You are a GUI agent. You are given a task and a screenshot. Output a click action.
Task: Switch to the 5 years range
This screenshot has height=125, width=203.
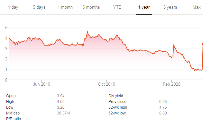(x=170, y=7)
